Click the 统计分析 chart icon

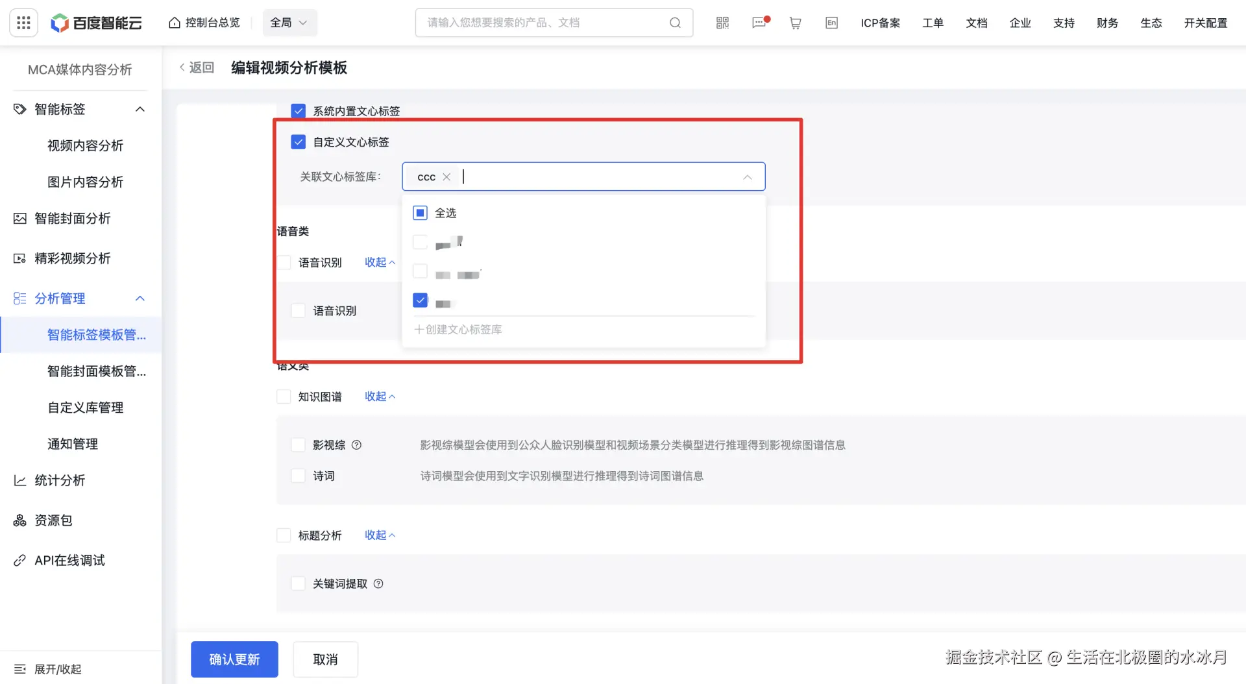click(x=20, y=480)
